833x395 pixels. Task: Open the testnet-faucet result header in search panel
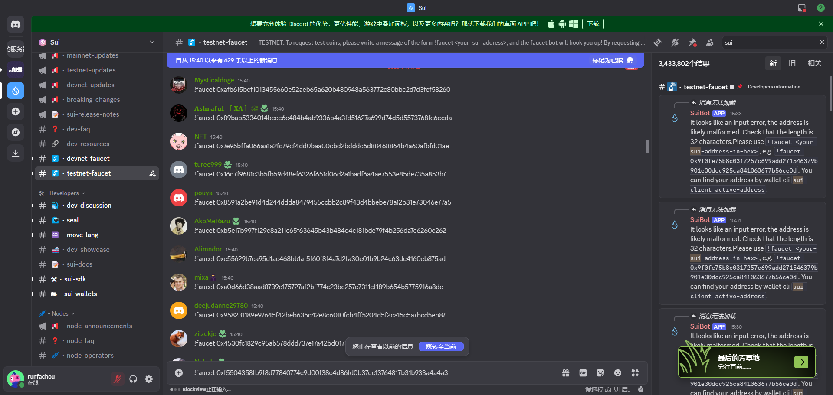click(x=729, y=87)
